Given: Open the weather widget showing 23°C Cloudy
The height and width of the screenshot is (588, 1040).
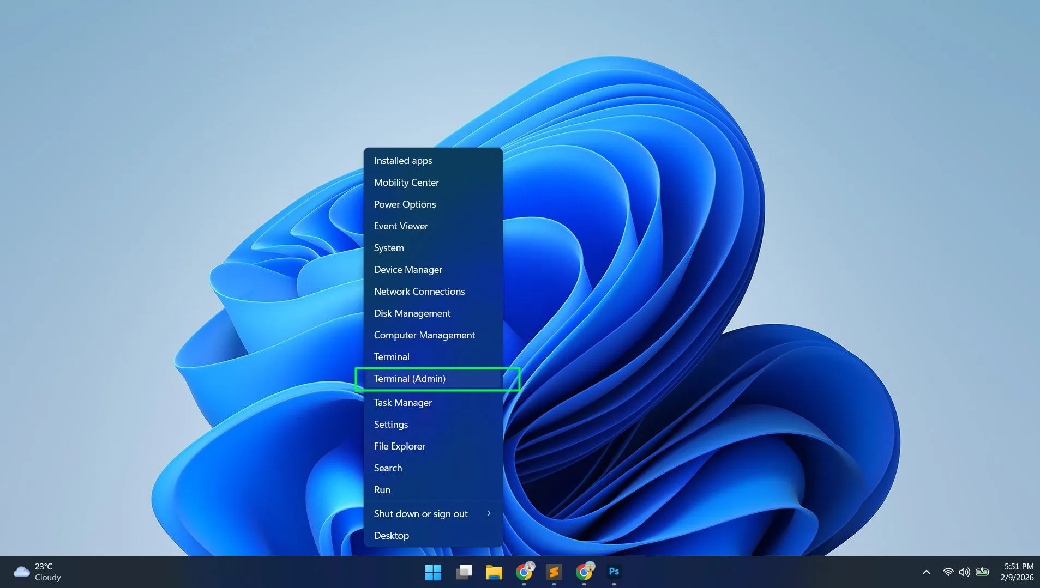Looking at the screenshot, I should click(x=38, y=572).
